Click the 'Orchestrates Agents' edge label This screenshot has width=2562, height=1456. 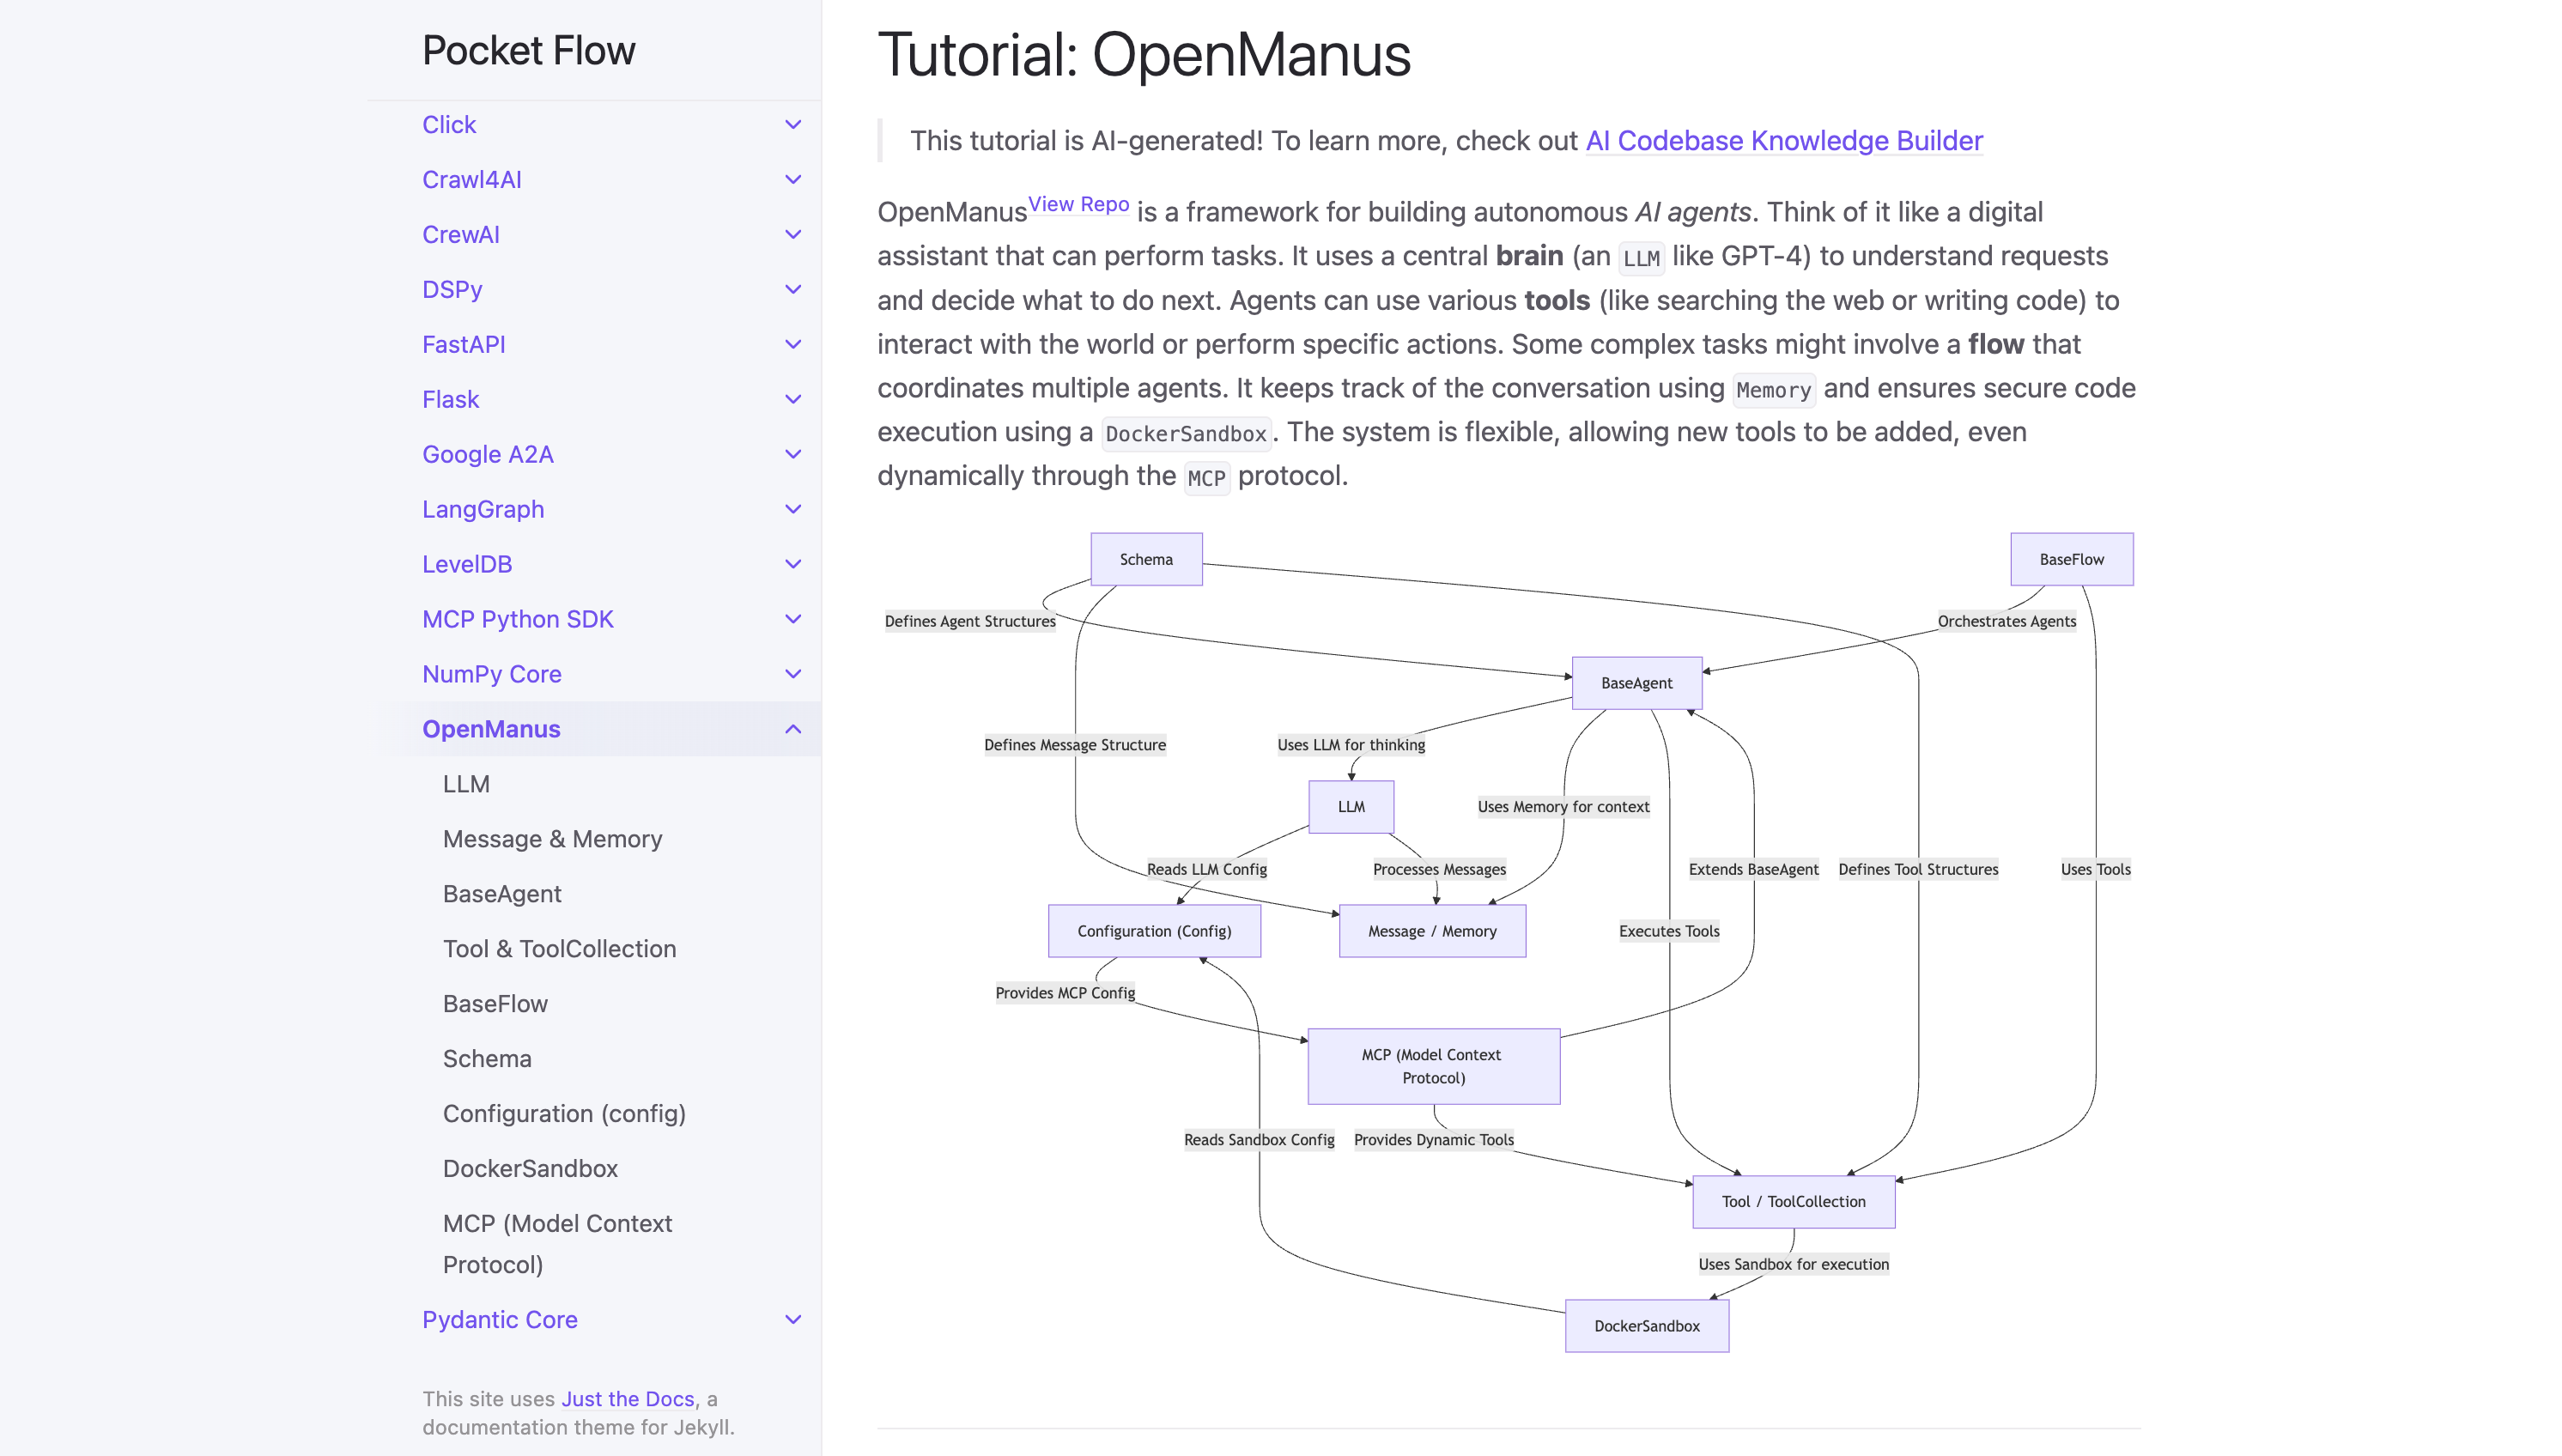click(2007, 622)
